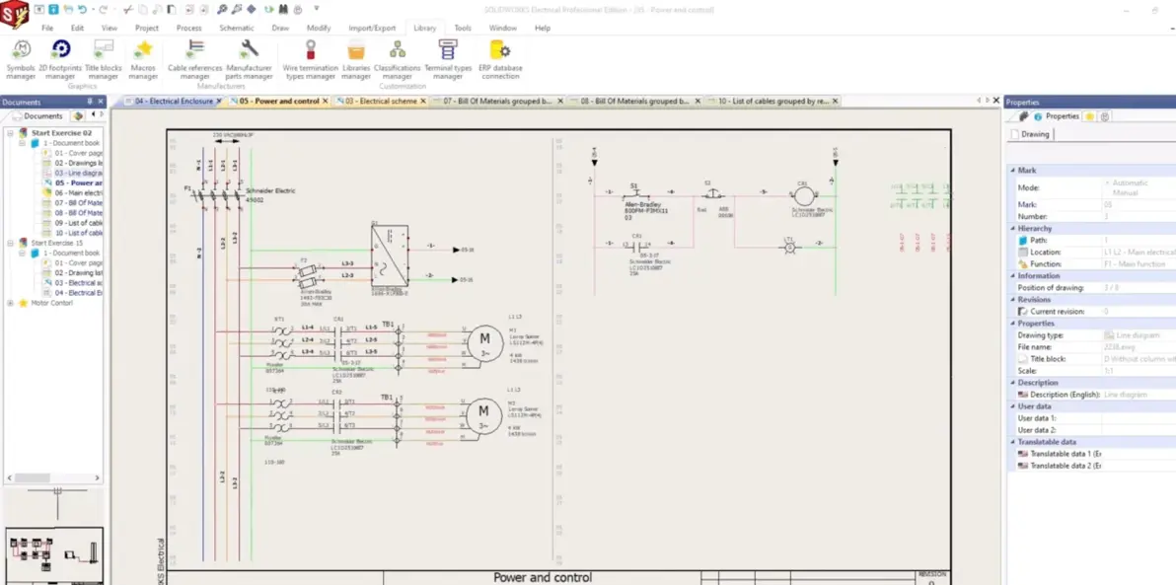Click the Undo arrow in quick access toolbar

(82, 10)
